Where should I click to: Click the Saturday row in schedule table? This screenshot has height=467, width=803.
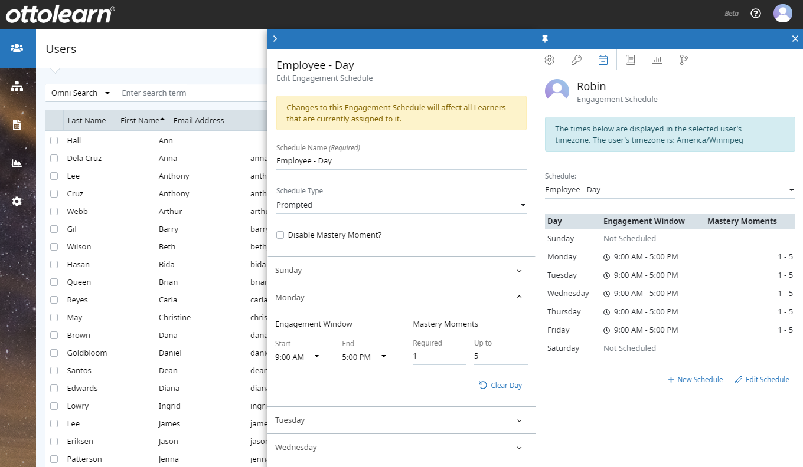670,348
